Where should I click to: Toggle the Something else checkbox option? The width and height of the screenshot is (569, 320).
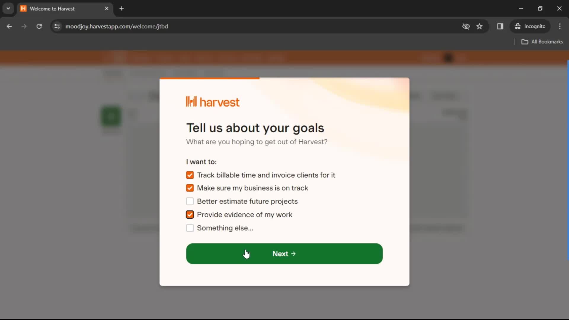click(x=190, y=228)
